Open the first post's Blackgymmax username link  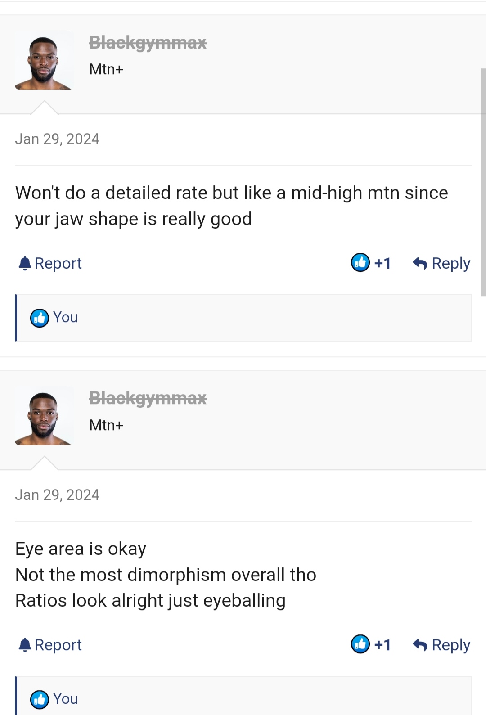click(148, 43)
